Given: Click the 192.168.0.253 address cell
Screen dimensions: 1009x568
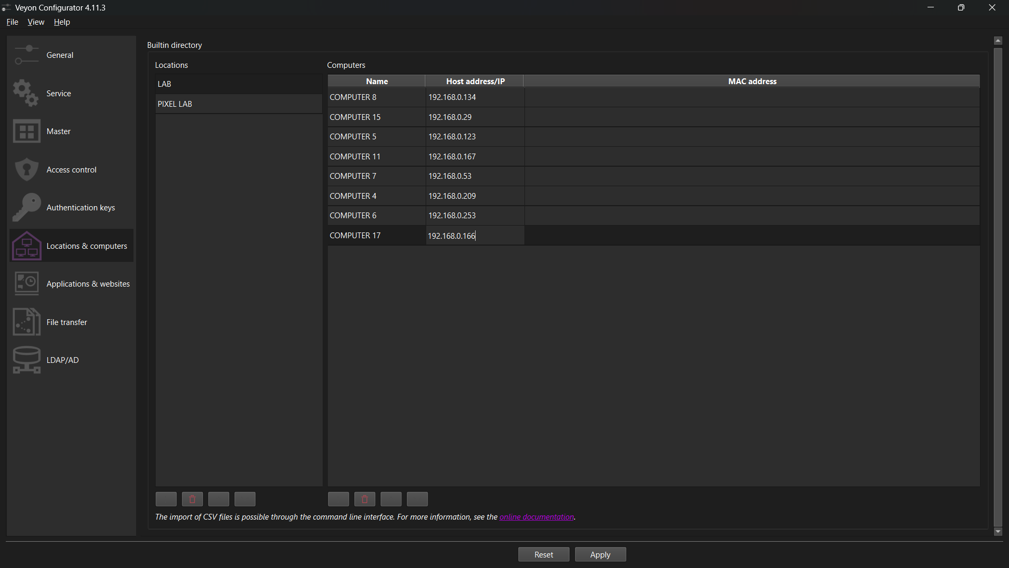Looking at the screenshot, I should [475, 216].
